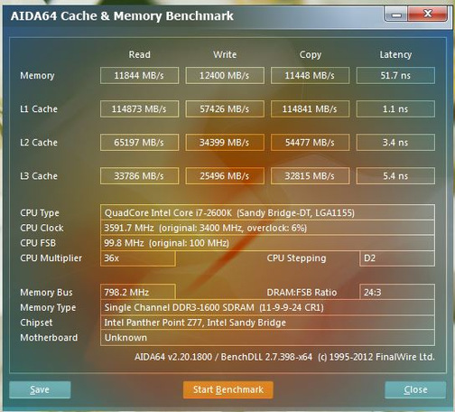The width and height of the screenshot is (455, 412).
Task: Click the CPU Stepping D2 field
Action: coord(397,258)
